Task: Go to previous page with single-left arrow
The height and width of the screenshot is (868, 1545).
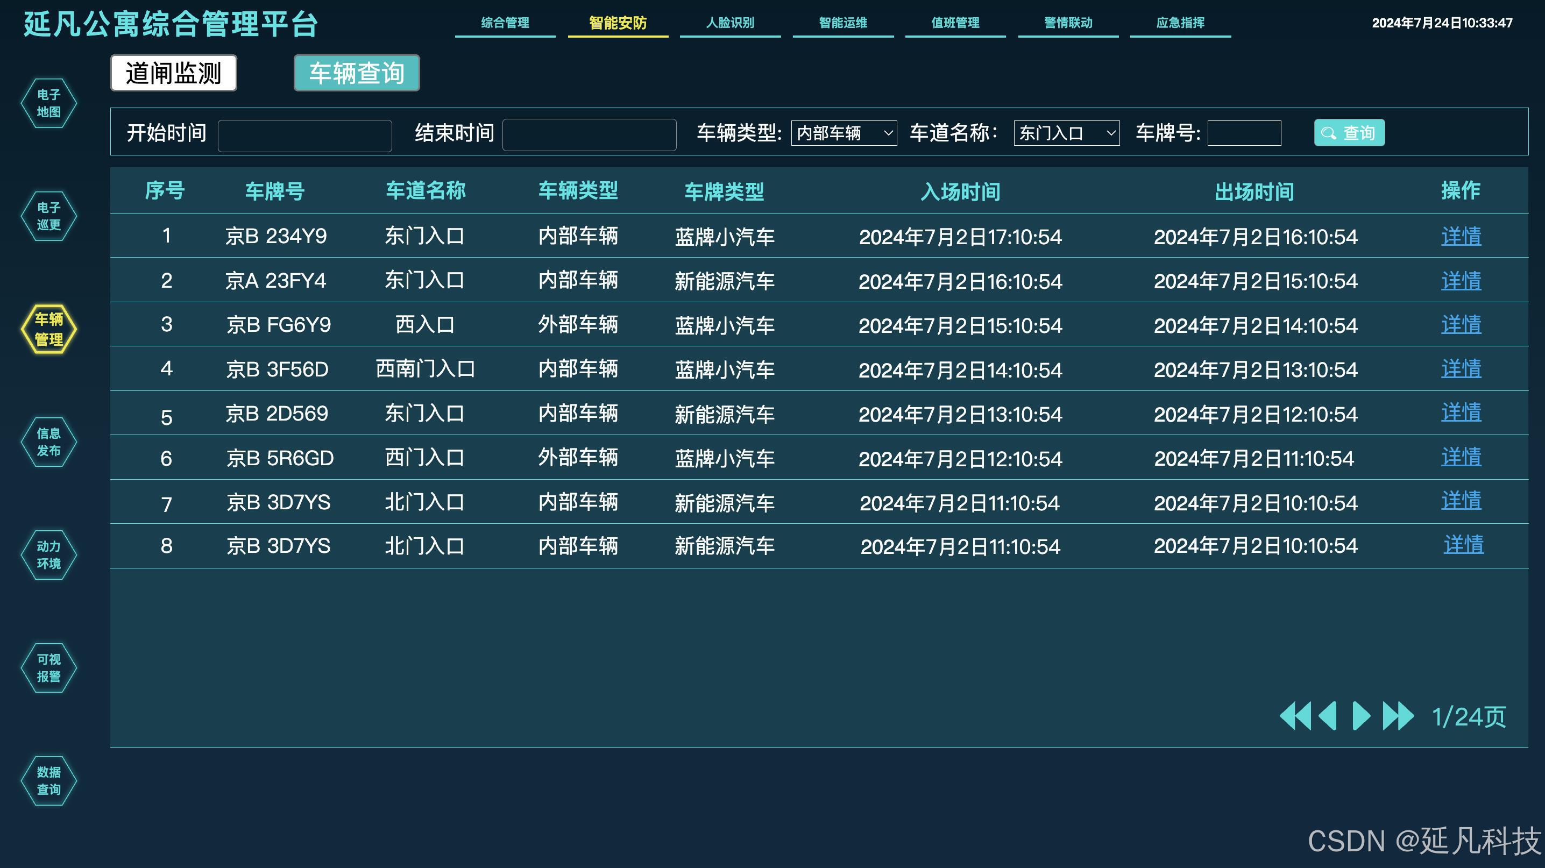Action: (1328, 716)
